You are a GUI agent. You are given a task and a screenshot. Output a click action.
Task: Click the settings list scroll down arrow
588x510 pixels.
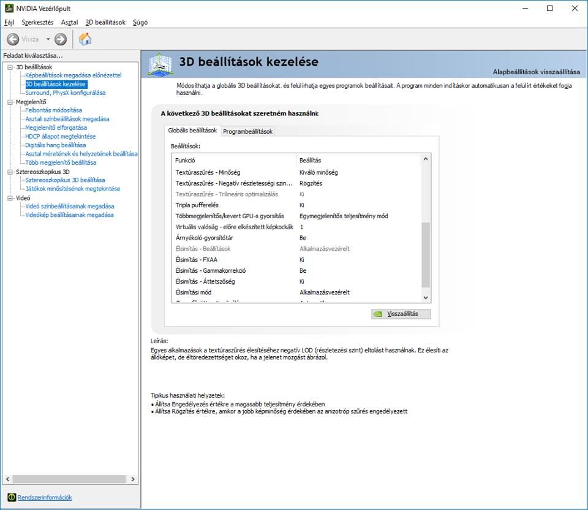(426, 297)
